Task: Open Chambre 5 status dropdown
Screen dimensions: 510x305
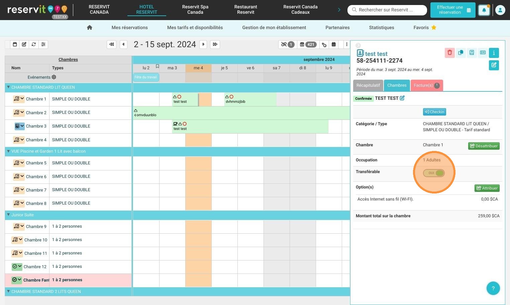Action: [x=19, y=163]
